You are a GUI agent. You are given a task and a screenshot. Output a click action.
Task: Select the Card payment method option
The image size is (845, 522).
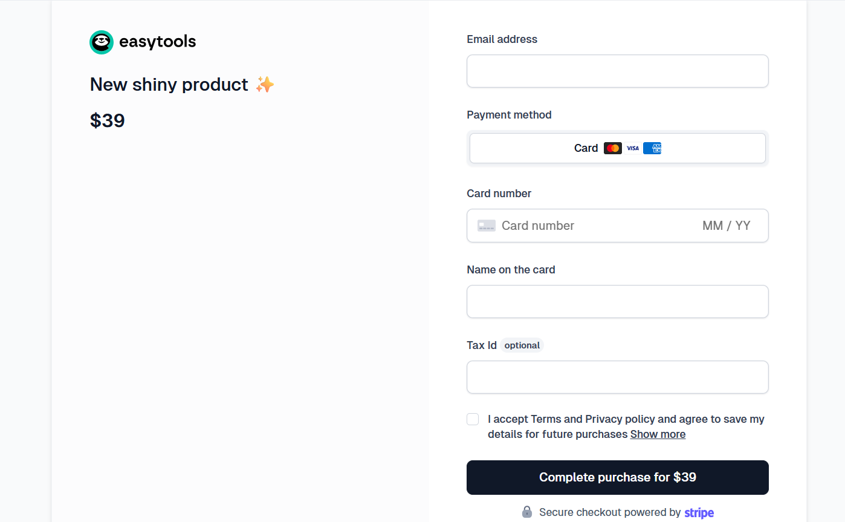618,148
